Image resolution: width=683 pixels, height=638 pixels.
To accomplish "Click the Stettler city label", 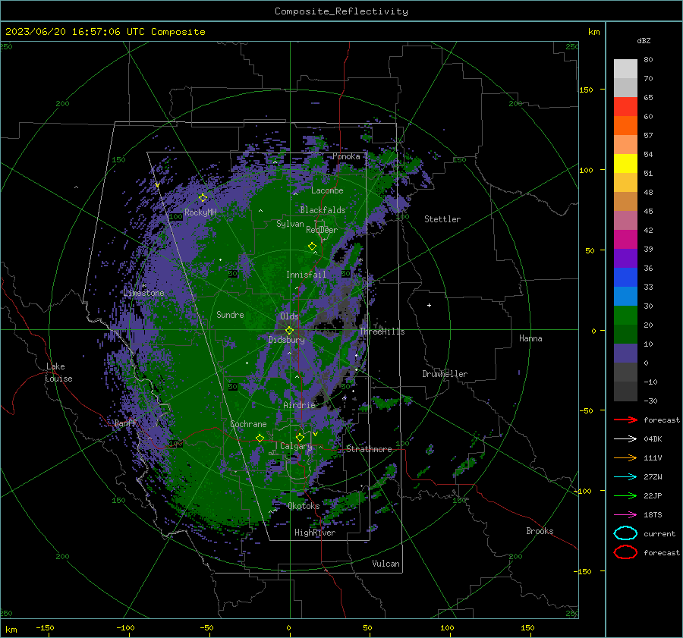I will [x=442, y=219].
